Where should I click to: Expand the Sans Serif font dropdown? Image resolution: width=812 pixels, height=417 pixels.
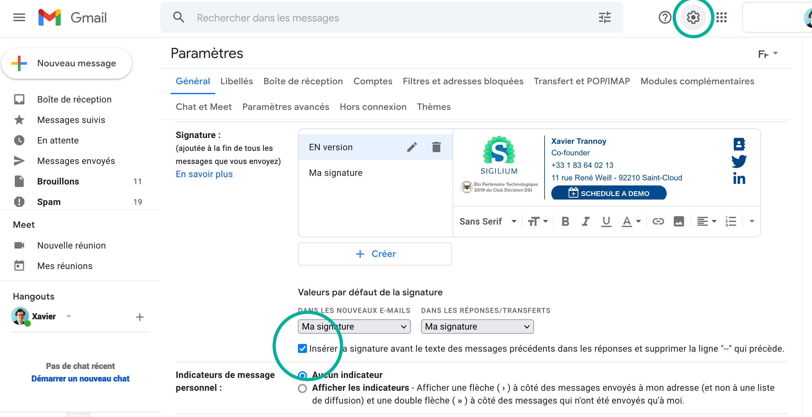[488, 221]
